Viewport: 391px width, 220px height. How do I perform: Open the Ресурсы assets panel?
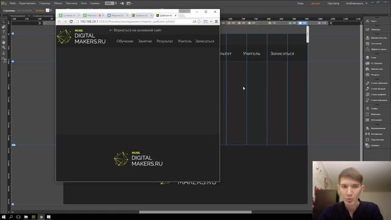pos(373,75)
